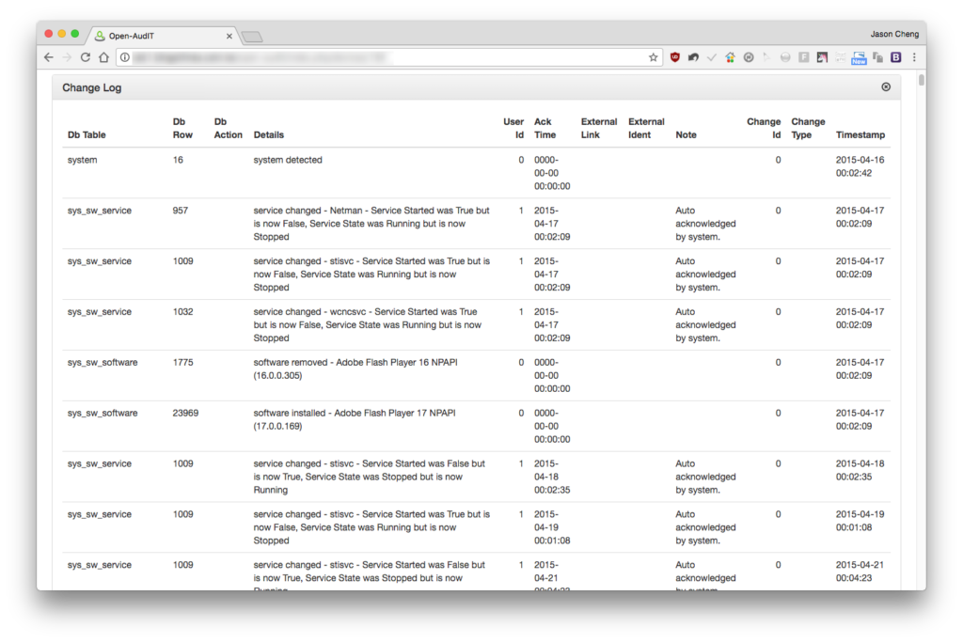Select the Open-AudIT browser tab

click(161, 36)
